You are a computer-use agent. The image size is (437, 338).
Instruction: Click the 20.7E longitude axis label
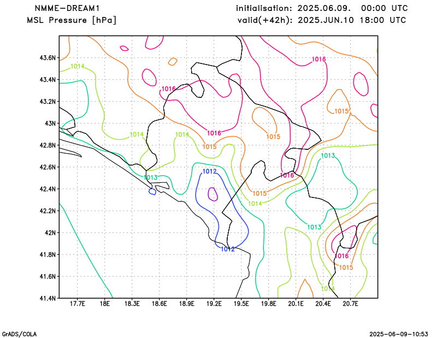(x=351, y=304)
